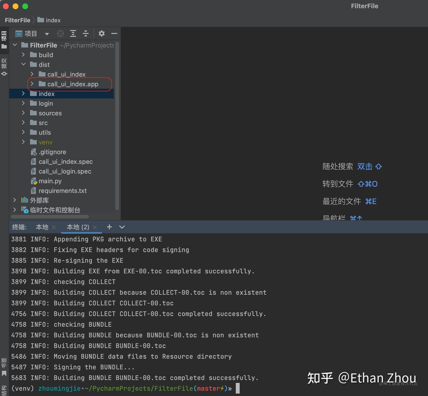Open the Project tool window settings gear
The height and width of the screenshot is (396, 428).
pyautogui.click(x=101, y=33)
